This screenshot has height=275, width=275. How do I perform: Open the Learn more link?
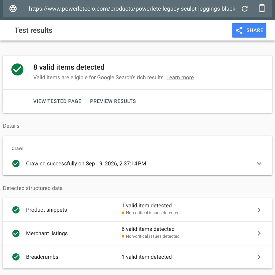[180, 77]
